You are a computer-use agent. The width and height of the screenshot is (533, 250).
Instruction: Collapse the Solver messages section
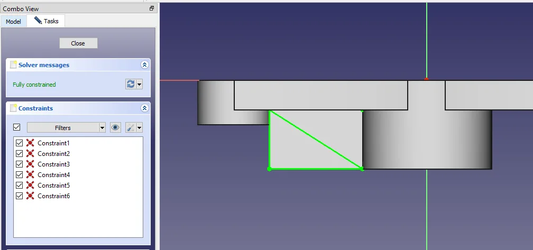(x=144, y=65)
